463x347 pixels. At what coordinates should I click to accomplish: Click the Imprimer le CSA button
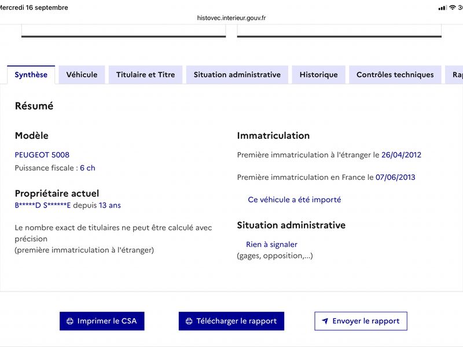click(x=102, y=321)
